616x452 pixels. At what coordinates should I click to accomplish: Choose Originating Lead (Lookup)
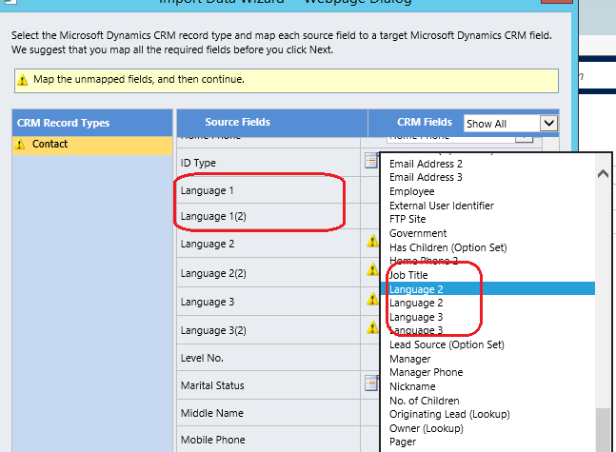[x=449, y=414]
